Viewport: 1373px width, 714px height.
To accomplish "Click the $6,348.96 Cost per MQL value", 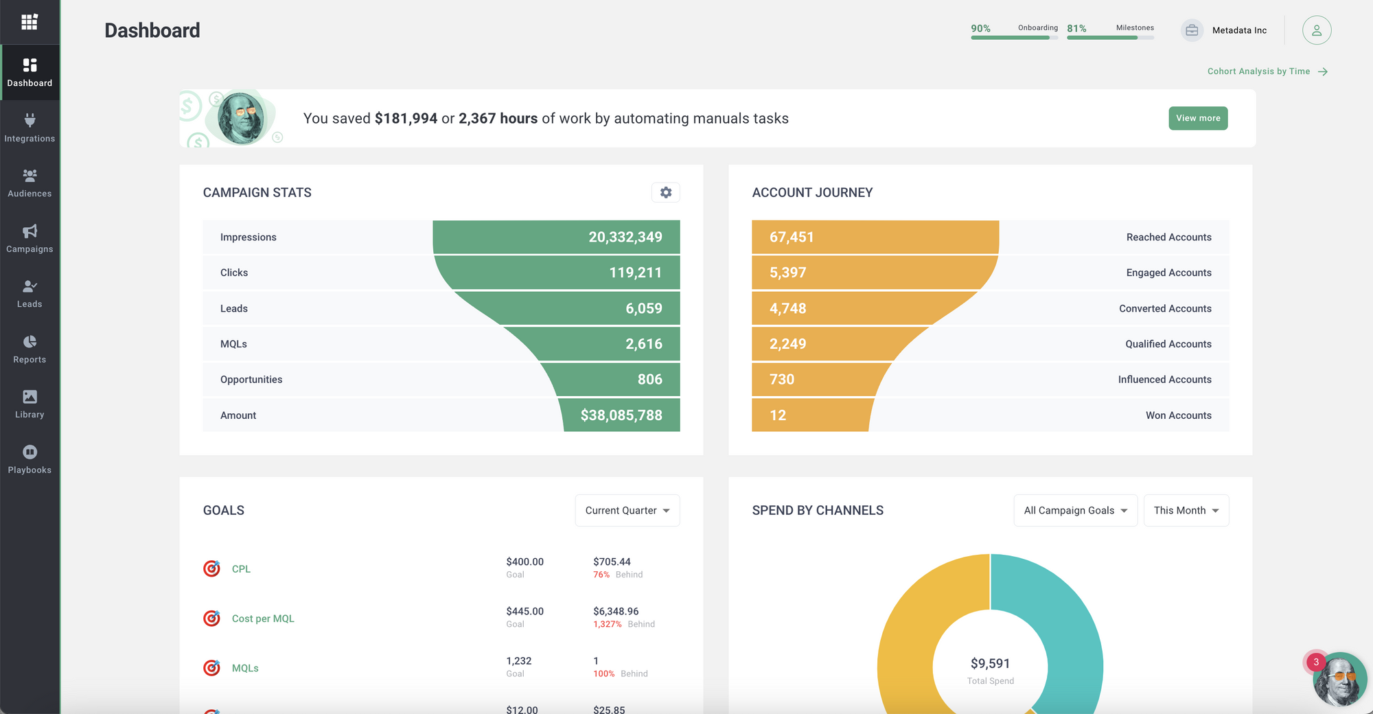I will tap(616, 611).
